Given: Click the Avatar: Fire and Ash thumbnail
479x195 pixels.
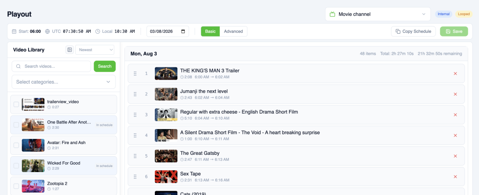Looking at the screenshot, I should pyautogui.click(x=33, y=145).
